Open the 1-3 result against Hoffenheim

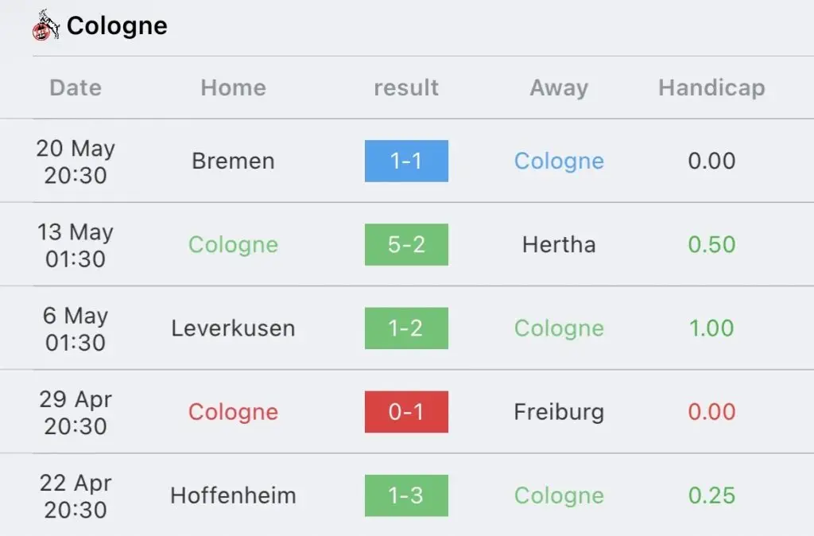(406, 495)
